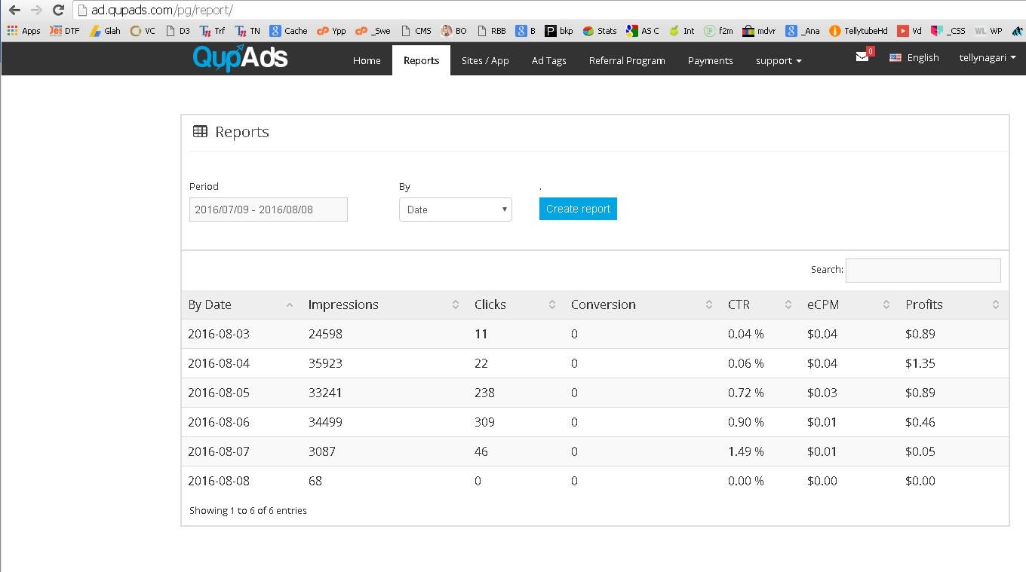Open the Ypp bookmark
Image resolution: width=1026 pixels, height=572 pixels.
[x=331, y=31]
